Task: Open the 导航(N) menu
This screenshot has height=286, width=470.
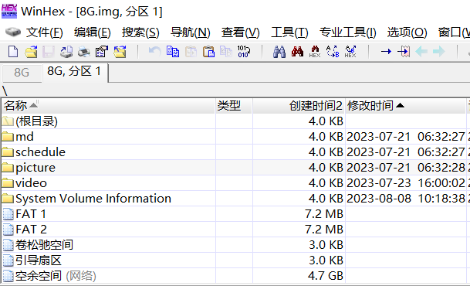Action: tap(191, 32)
